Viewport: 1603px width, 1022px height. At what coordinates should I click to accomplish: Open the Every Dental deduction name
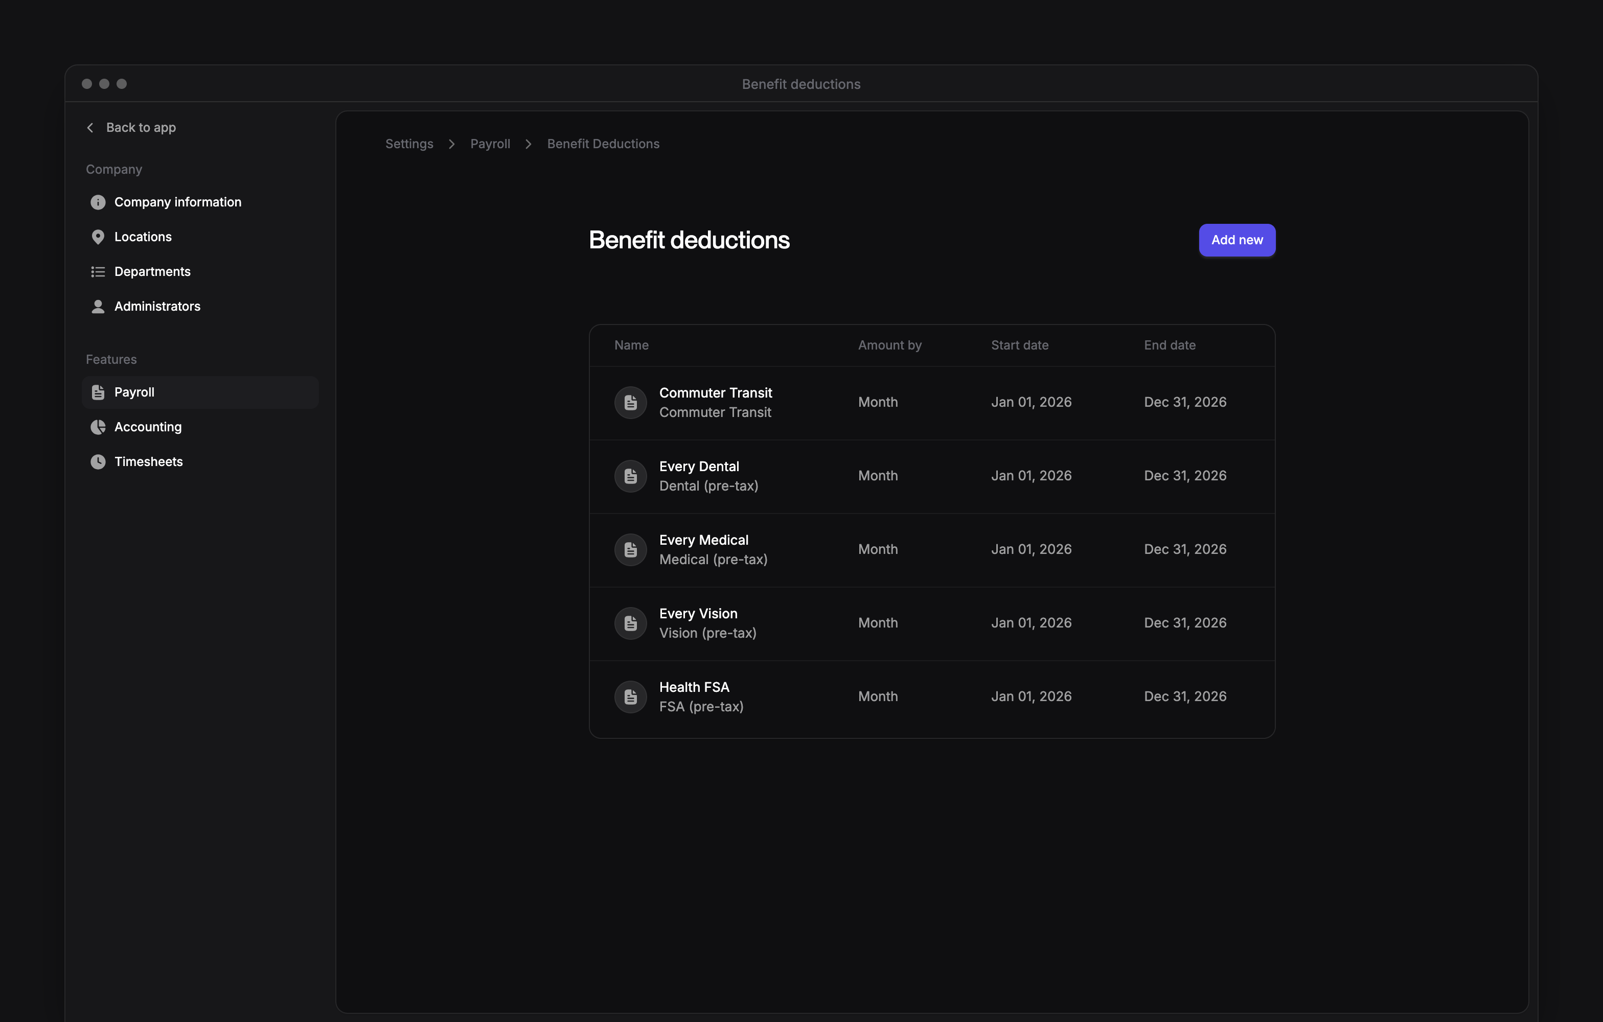pos(699,467)
